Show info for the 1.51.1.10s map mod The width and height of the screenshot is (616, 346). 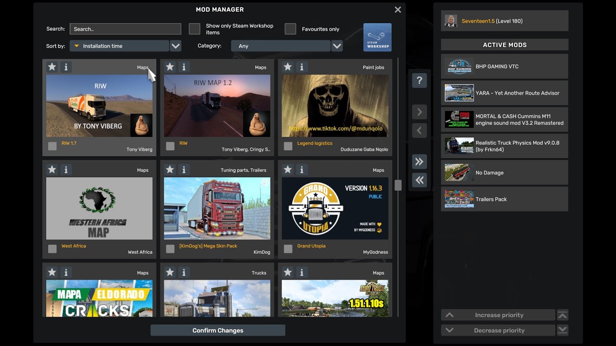click(302, 272)
